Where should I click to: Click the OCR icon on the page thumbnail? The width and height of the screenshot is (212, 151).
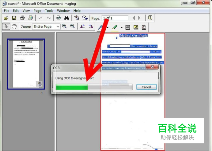click(39, 84)
